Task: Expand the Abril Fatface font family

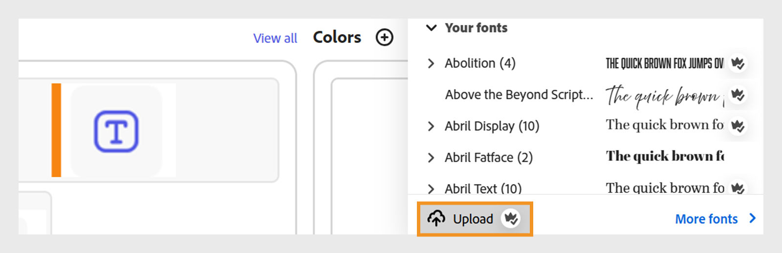Action: [431, 158]
